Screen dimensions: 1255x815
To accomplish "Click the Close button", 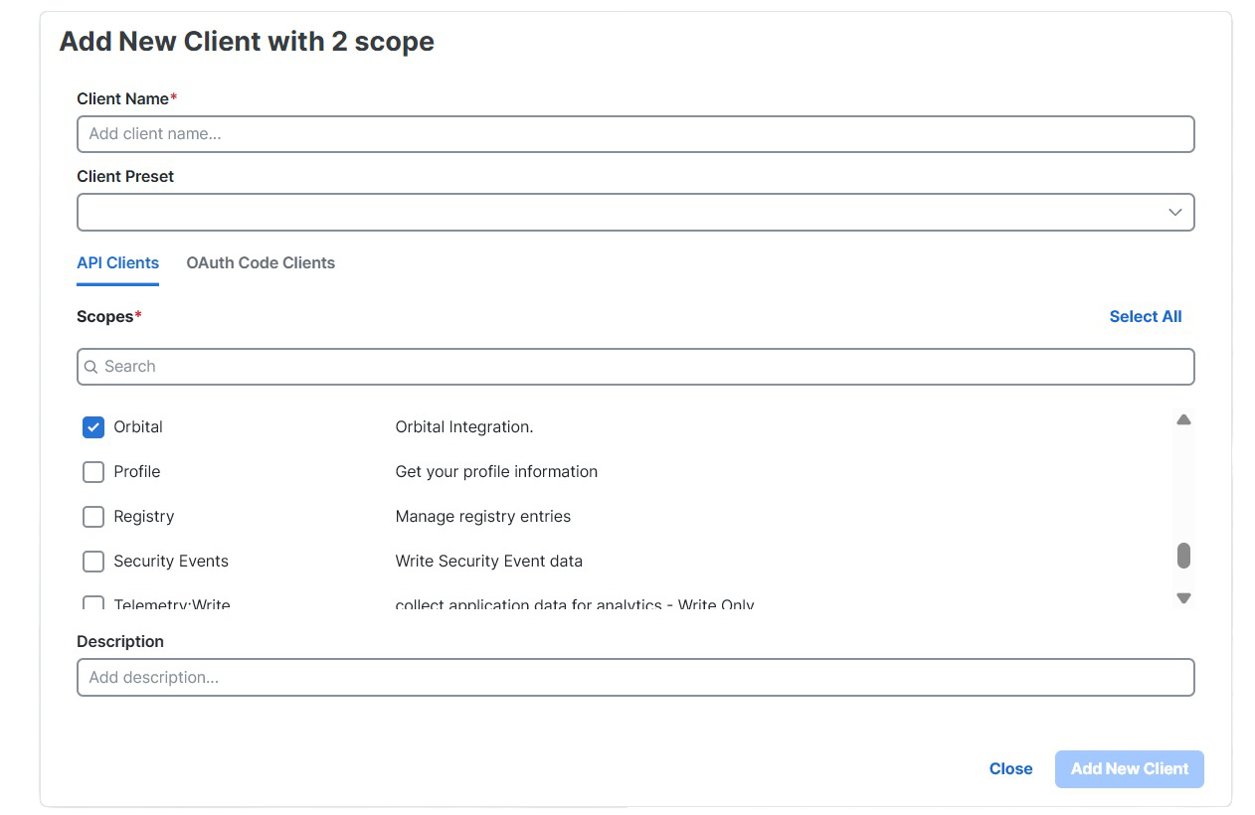I will (1010, 768).
